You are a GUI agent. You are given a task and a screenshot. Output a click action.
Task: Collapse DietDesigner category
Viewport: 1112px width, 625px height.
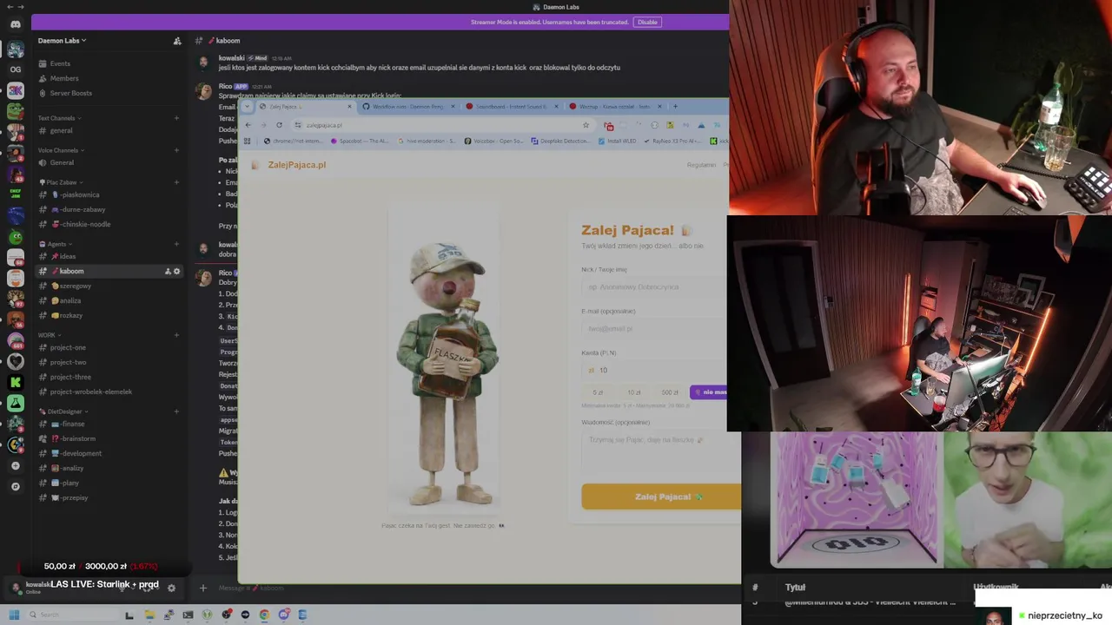click(x=63, y=411)
